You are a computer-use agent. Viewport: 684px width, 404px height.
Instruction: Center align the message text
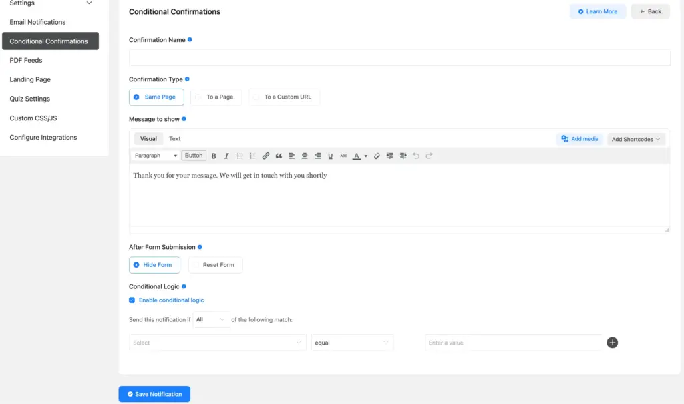[305, 156]
